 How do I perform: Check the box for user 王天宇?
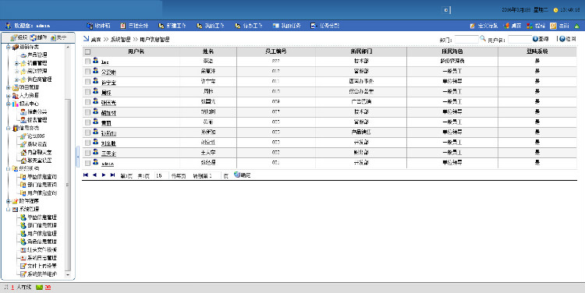click(87, 153)
